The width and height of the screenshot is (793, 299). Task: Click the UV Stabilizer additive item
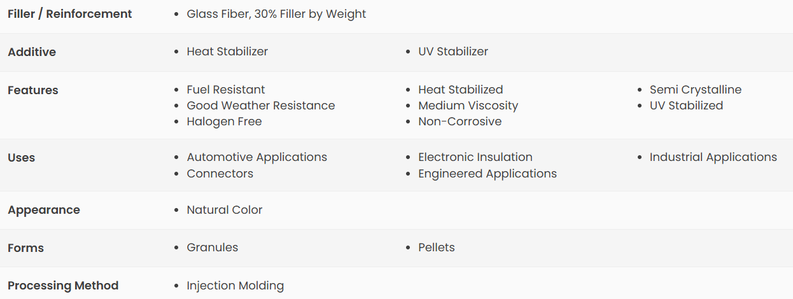(x=453, y=52)
